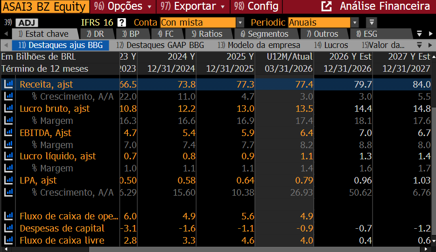This screenshot has width=436, height=252.
Task: Expand the Periodic Anuais dropdown arrow
Action: (x=354, y=22)
